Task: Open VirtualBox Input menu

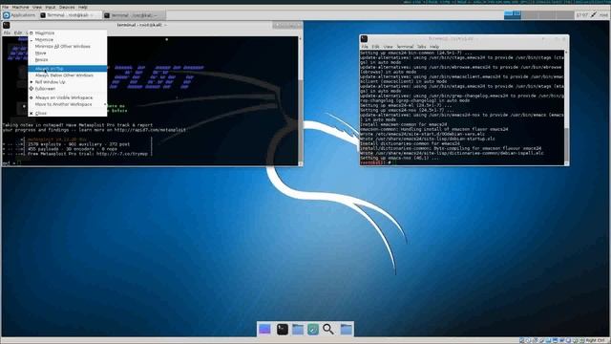Action: click(x=51, y=7)
